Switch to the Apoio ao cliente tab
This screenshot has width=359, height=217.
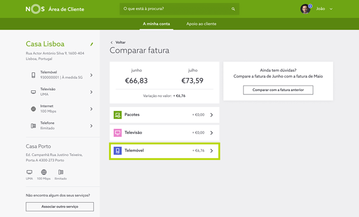[x=201, y=24]
